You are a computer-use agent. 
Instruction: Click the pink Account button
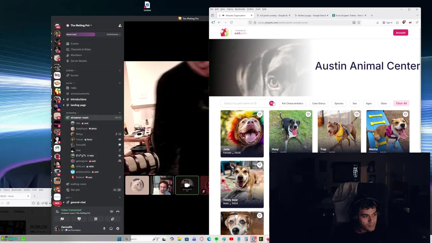(x=401, y=33)
